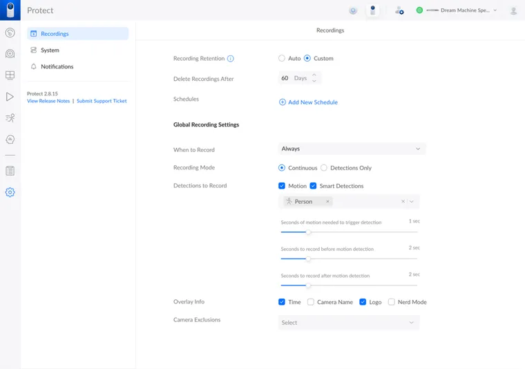Open the user admin settings icon
The width and height of the screenshot is (525, 369).
[x=399, y=11]
